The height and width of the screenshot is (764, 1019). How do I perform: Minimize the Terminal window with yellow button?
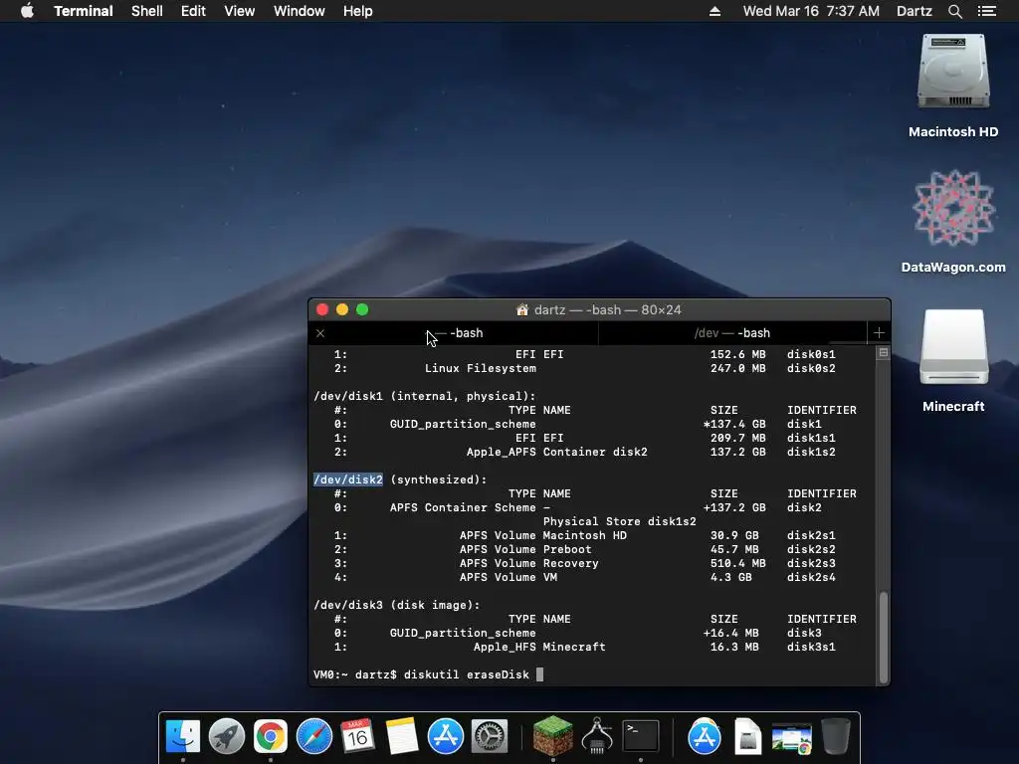point(342,310)
